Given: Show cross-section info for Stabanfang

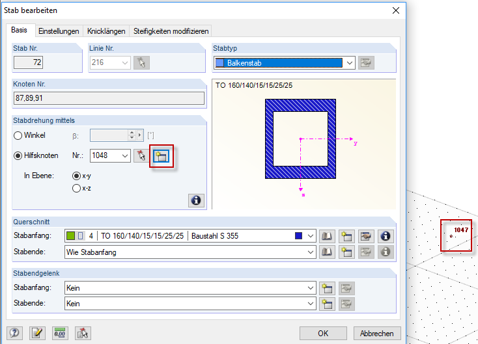Looking at the screenshot, I should [386, 236].
